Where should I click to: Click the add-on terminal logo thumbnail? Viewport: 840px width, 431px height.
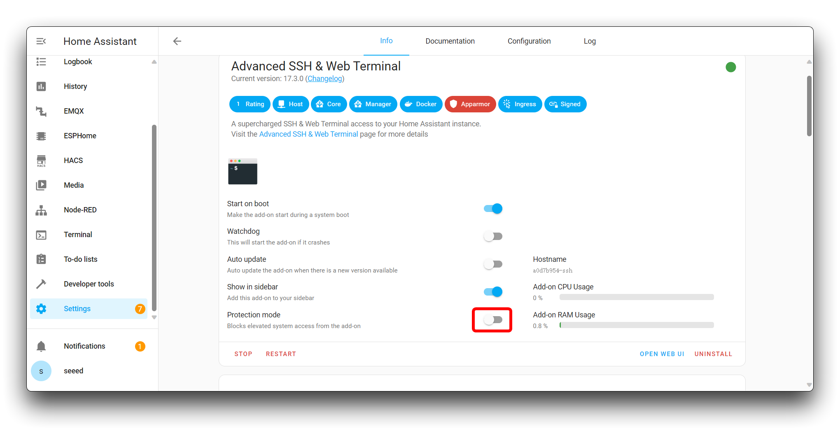(243, 171)
